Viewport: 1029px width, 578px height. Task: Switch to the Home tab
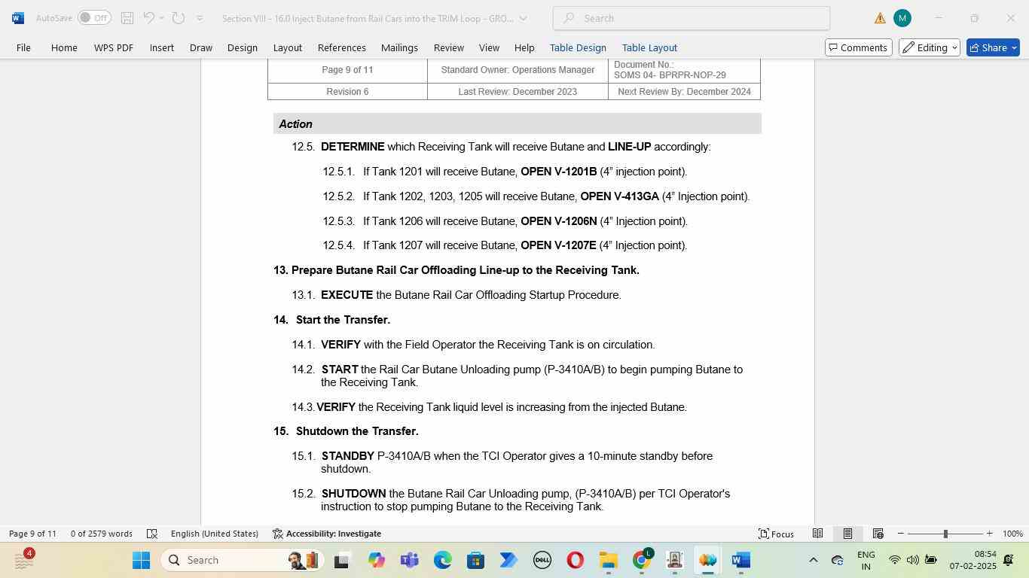[64, 47]
